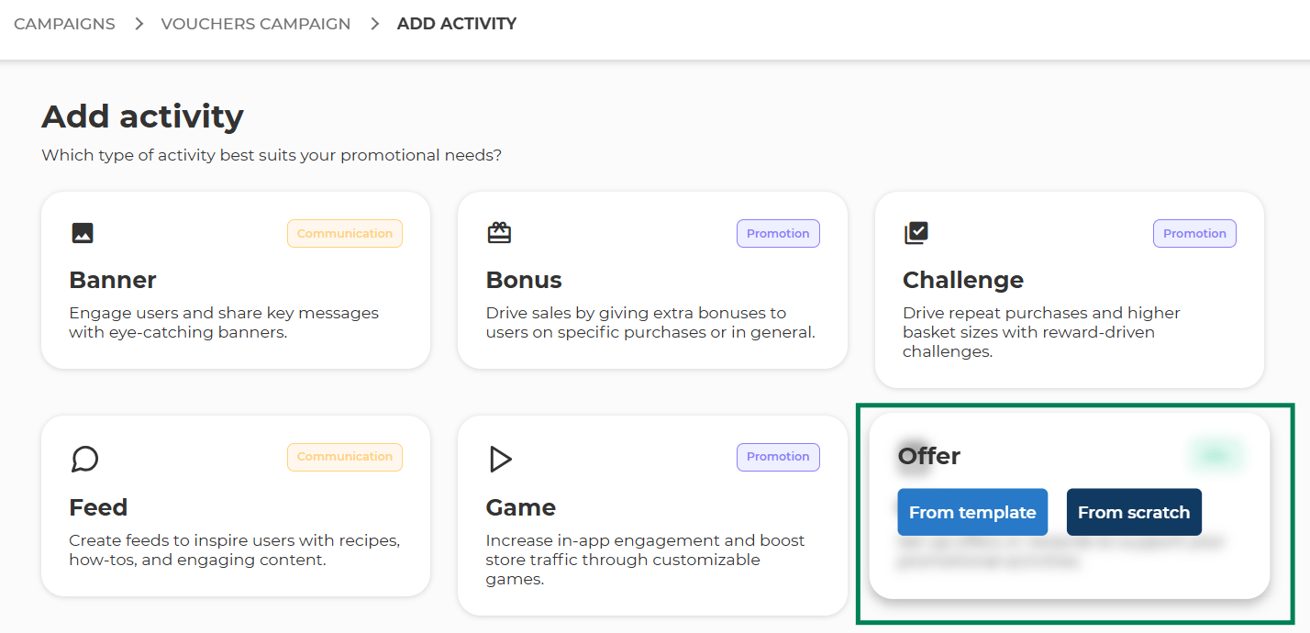Click the 'Add activity' page heading
Screen dimensions: 1310x633
click(x=142, y=117)
